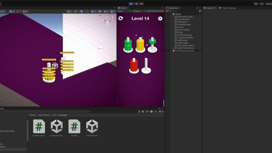Open the DontDestroyOnLoad row options menu
The width and height of the screenshot is (272, 153).
[x=200, y=51]
